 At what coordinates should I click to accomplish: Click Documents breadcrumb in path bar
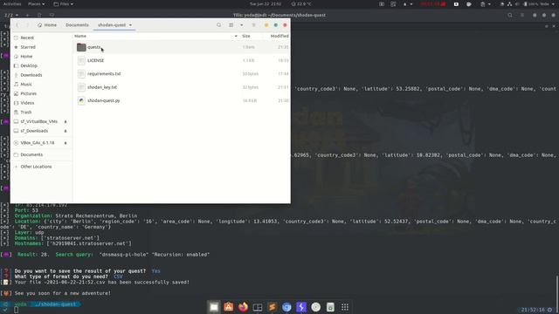click(x=77, y=25)
